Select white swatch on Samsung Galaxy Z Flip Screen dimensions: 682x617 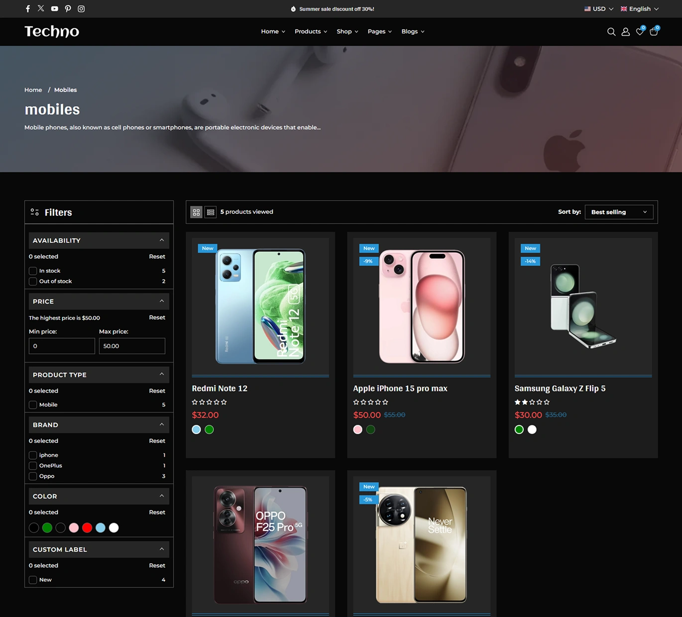pos(532,429)
